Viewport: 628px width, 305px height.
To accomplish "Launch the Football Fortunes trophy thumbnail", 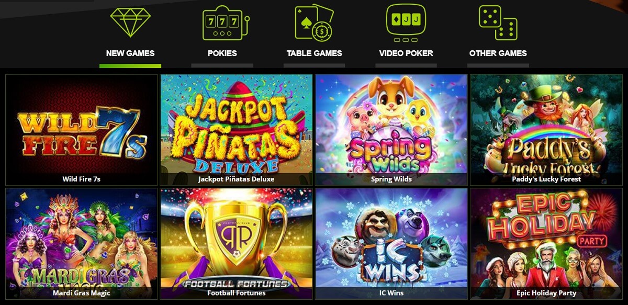I will (x=237, y=244).
